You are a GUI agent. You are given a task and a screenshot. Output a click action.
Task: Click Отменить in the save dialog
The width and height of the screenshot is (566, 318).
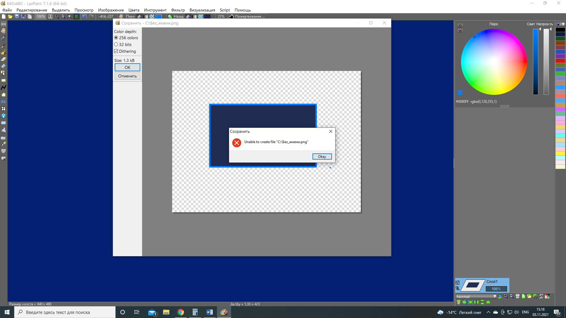(x=127, y=76)
